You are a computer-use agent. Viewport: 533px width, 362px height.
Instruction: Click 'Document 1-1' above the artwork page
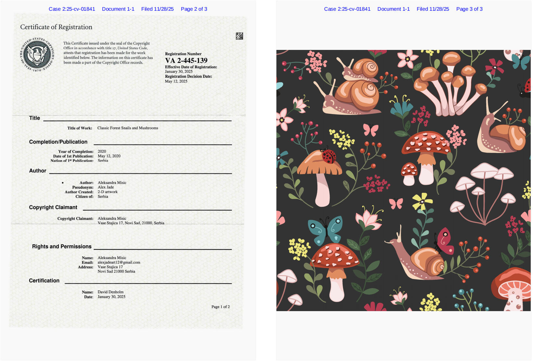pyautogui.click(x=393, y=9)
